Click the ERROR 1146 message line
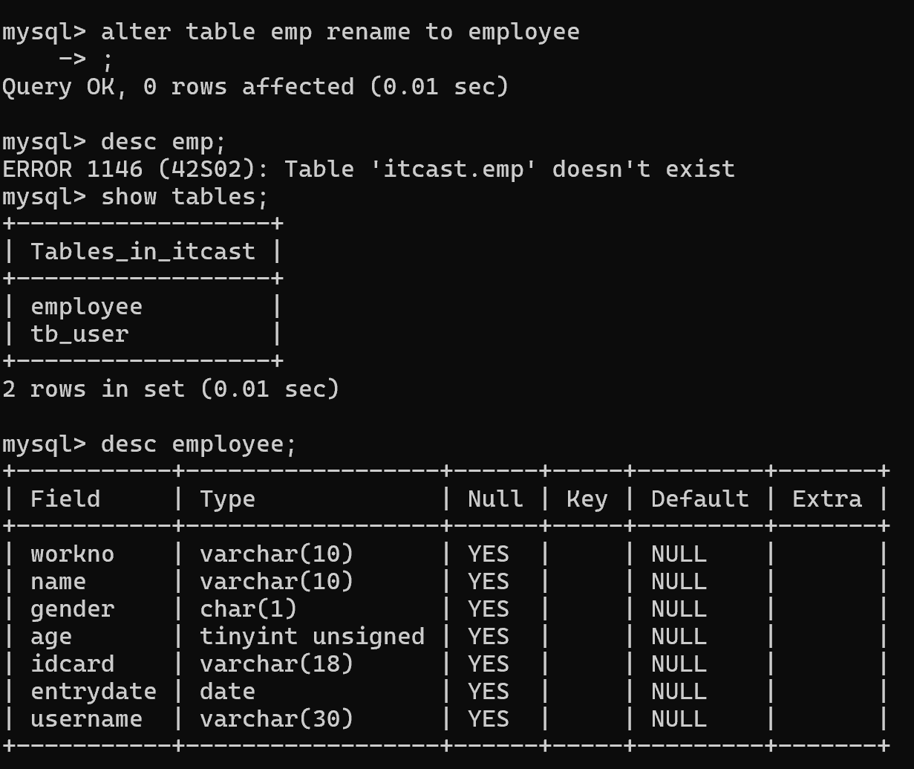 click(x=368, y=169)
